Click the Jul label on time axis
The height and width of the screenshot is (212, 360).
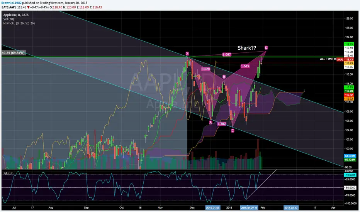(14, 208)
